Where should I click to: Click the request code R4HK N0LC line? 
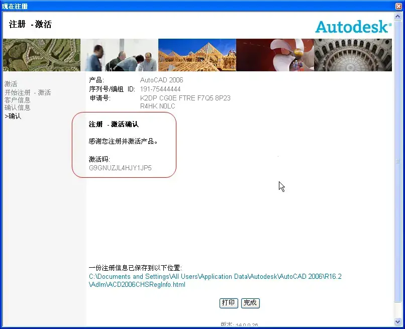pos(158,106)
